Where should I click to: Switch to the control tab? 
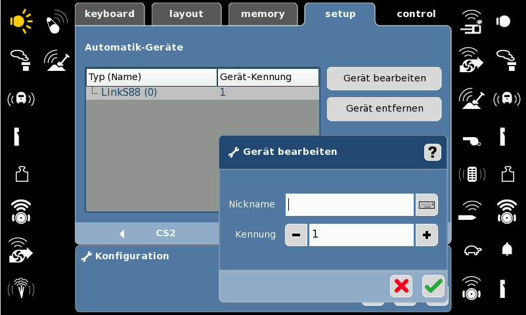point(416,14)
